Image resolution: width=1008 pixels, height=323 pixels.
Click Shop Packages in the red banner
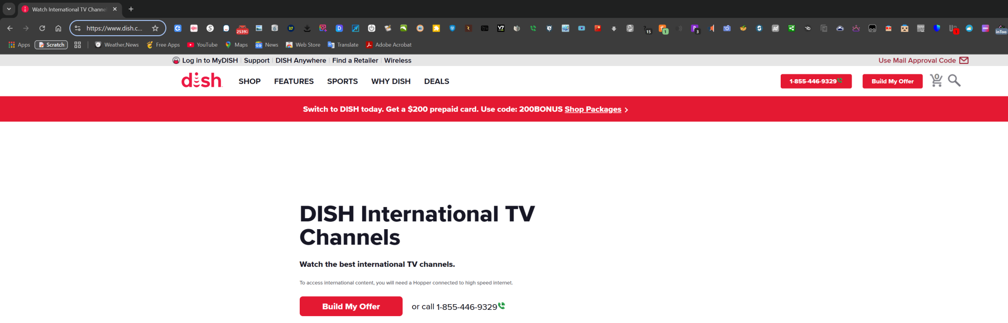(x=593, y=109)
